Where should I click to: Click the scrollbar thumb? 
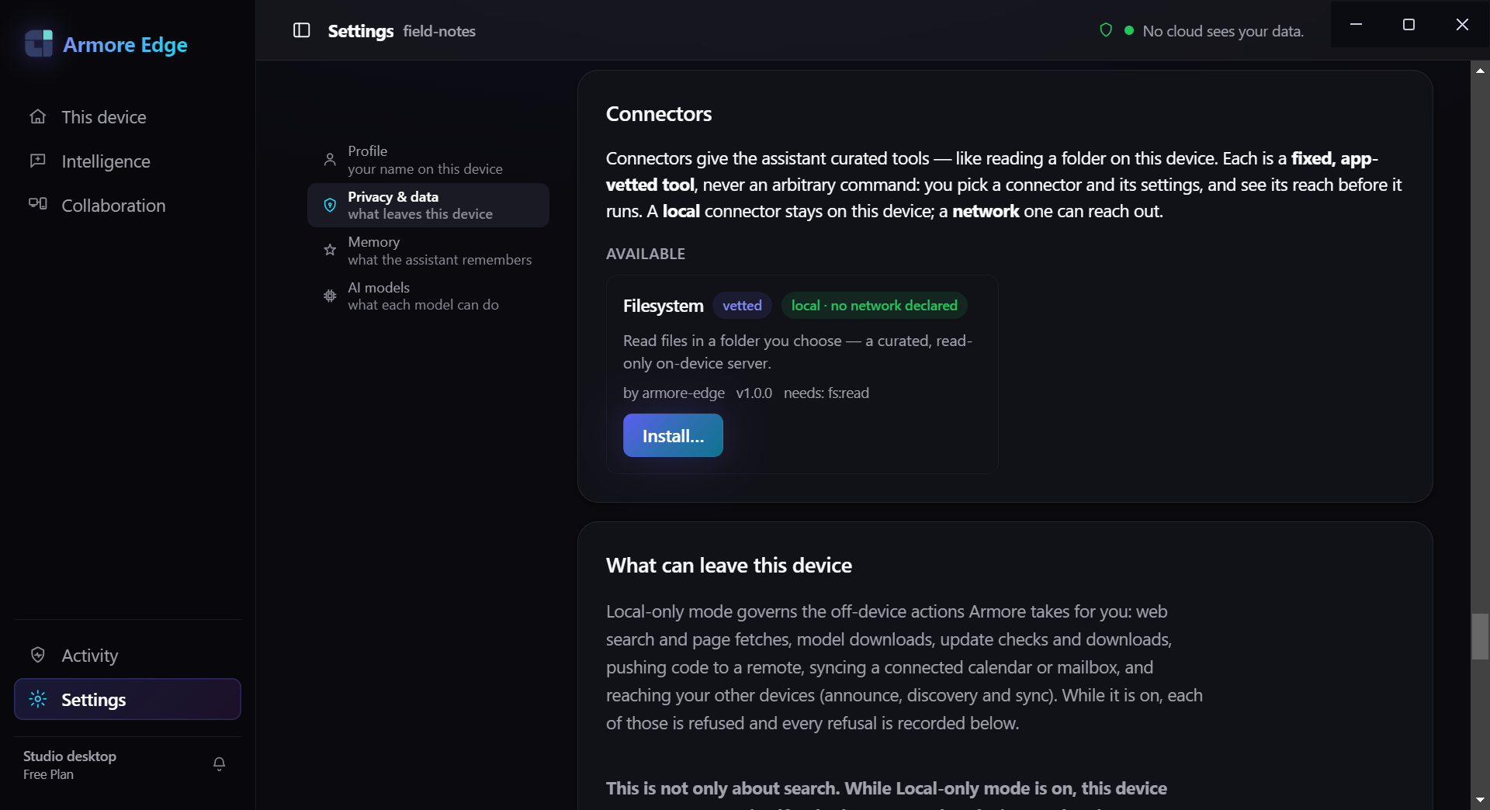[x=1480, y=636]
